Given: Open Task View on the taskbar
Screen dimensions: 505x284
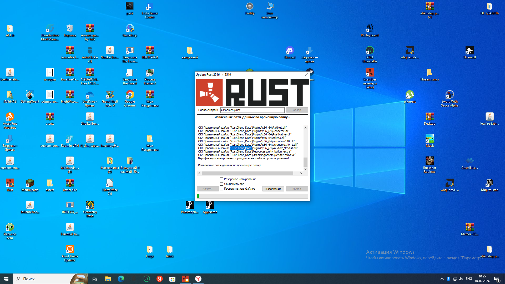Looking at the screenshot, I should [x=95, y=279].
